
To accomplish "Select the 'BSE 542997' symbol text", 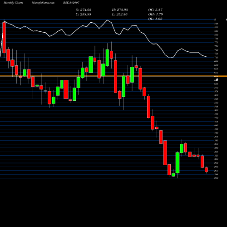I will (71, 3).
